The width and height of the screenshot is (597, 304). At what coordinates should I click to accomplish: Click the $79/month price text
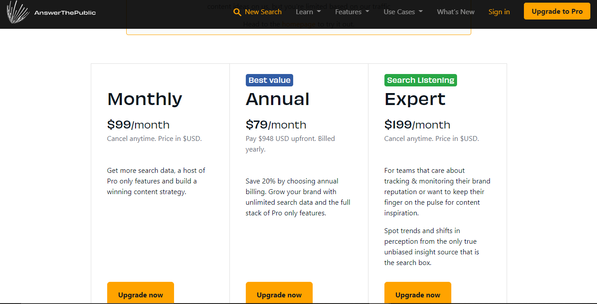coord(276,125)
